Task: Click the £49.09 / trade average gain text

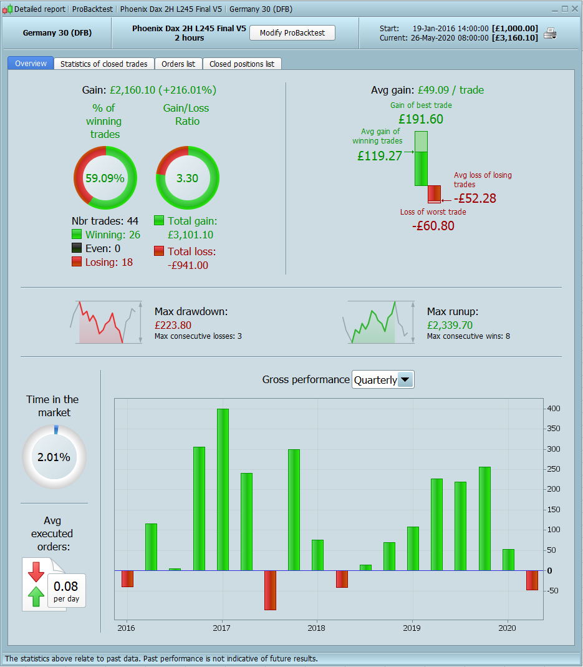Action: click(x=451, y=90)
